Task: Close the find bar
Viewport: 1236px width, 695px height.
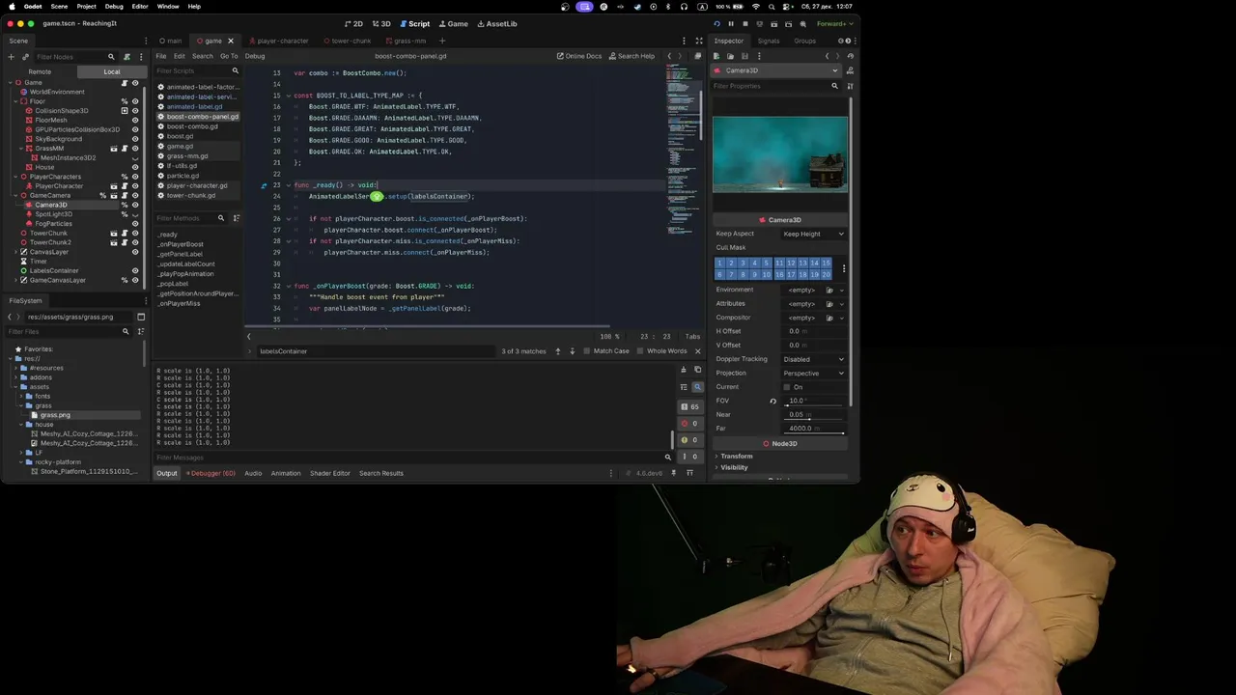Action: (x=697, y=351)
